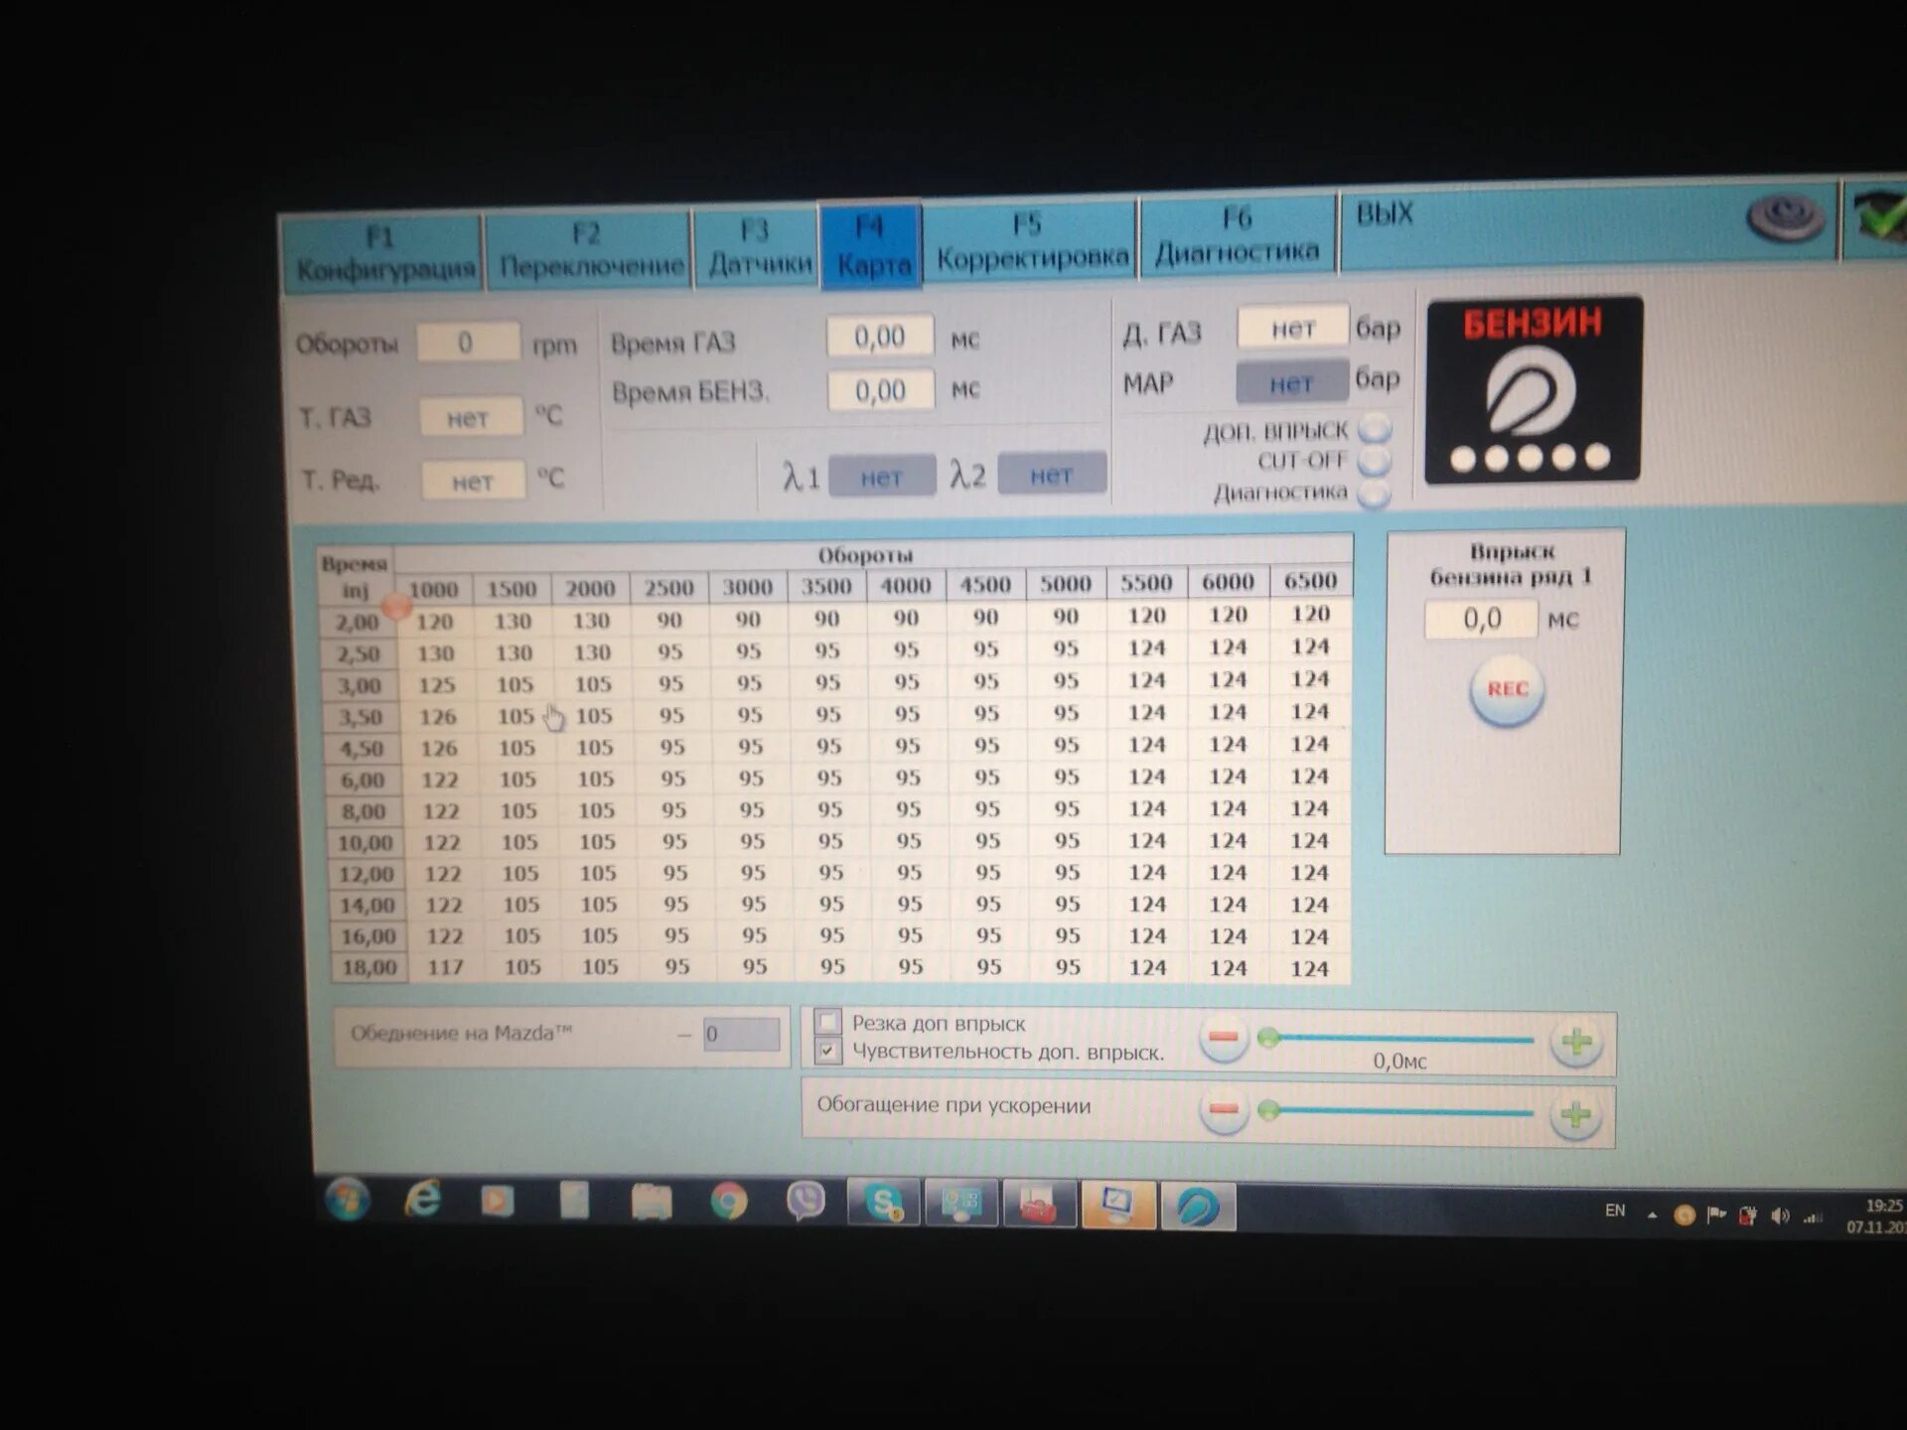The height and width of the screenshot is (1430, 1907).
Task: Uncheck Чувствительность доп. впрыск checkbox
Action: [827, 1052]
